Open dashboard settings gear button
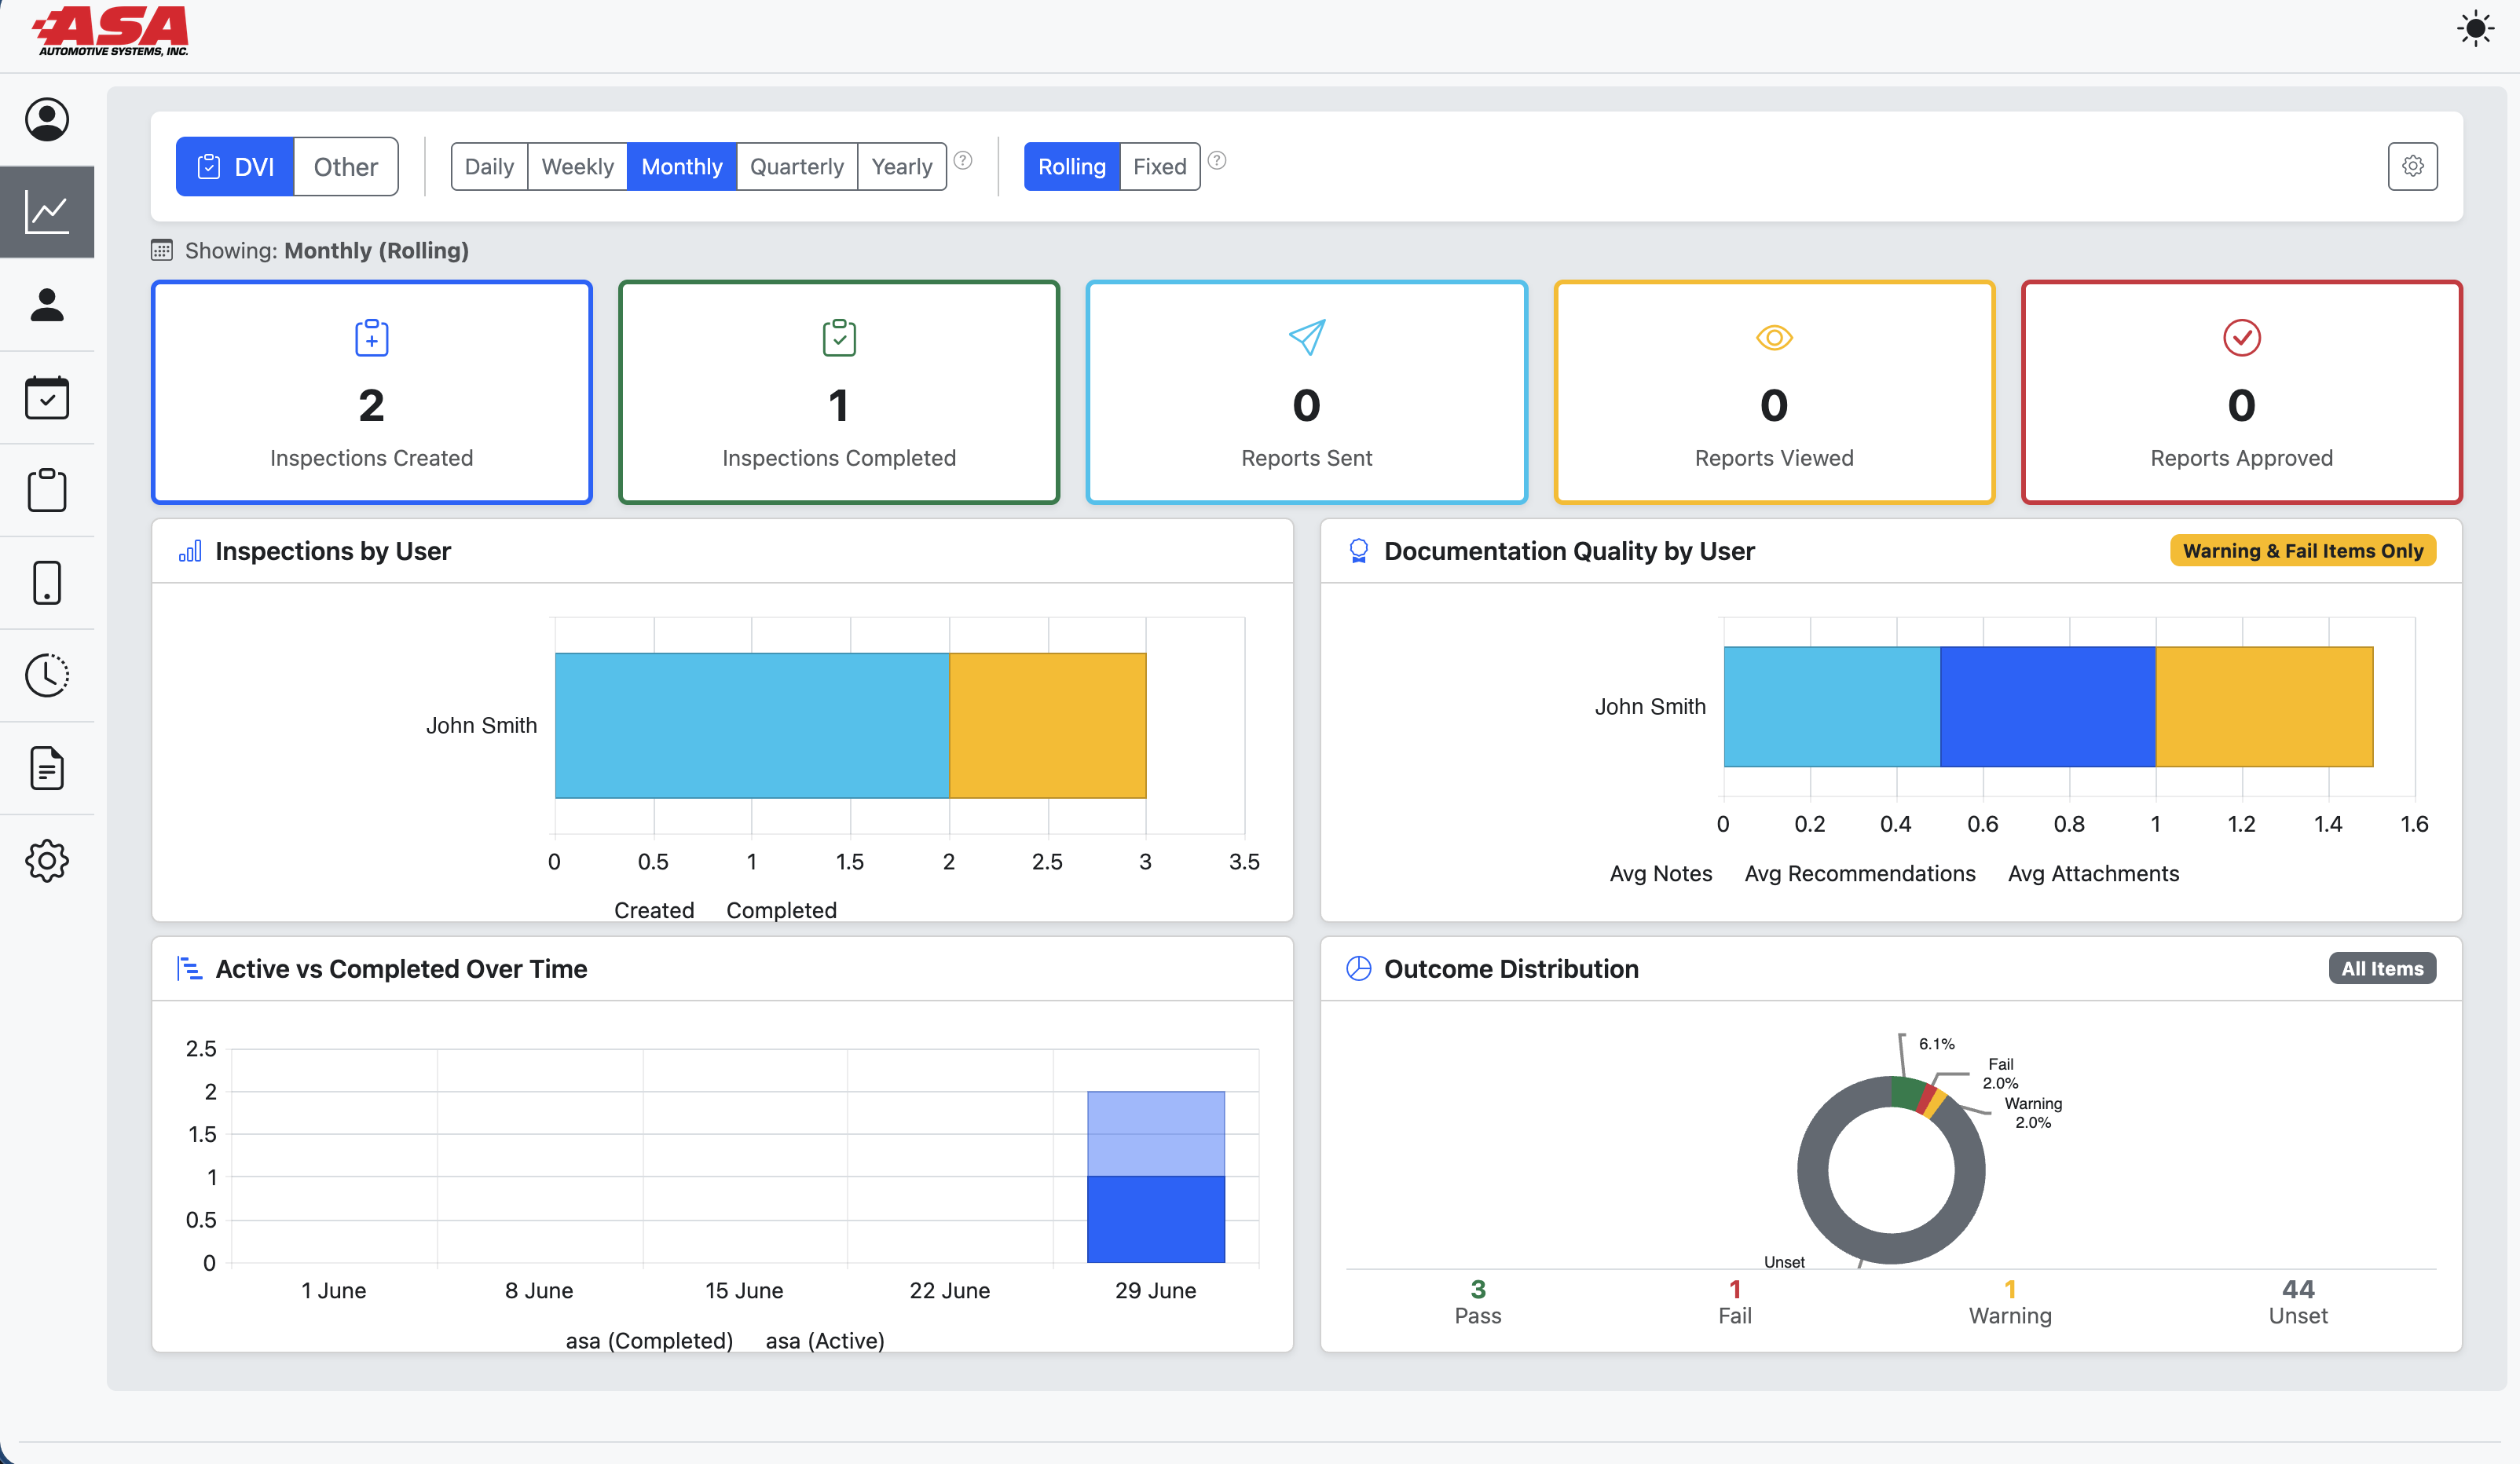 [2413, 166]
